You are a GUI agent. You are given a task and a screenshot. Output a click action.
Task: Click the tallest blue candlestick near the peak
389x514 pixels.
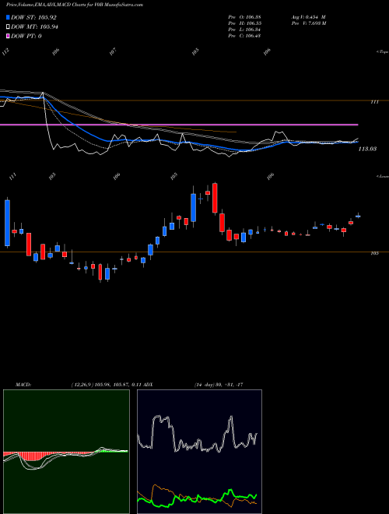194,207
